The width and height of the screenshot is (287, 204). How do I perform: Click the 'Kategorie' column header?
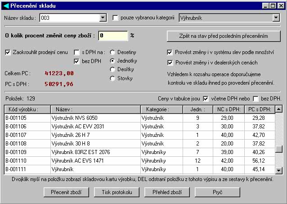161,109
